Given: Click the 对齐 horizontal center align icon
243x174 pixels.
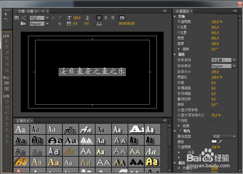Looking at the screenshot, I should (x=7, y=47).
